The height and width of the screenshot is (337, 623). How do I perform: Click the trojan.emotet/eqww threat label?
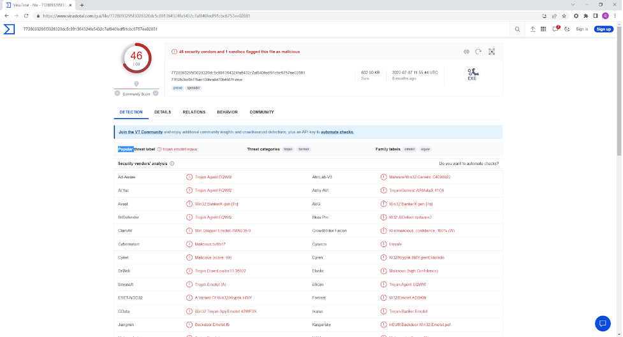coord(180,149)
